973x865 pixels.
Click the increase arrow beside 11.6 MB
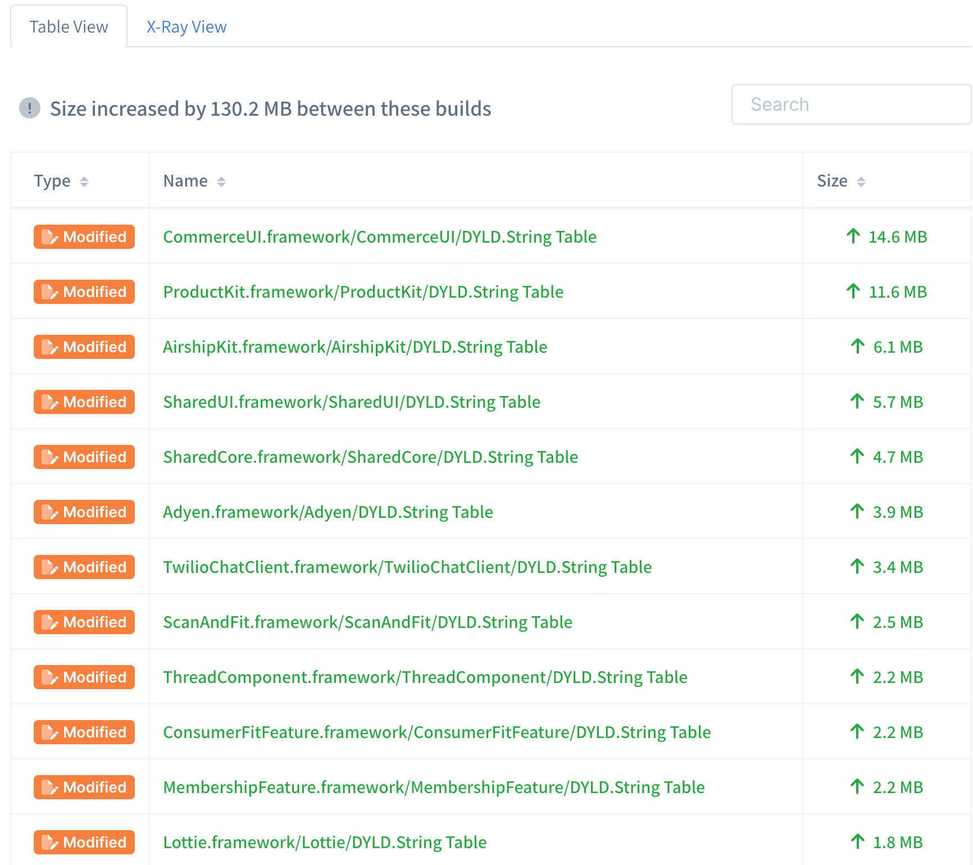pos(853,292)
